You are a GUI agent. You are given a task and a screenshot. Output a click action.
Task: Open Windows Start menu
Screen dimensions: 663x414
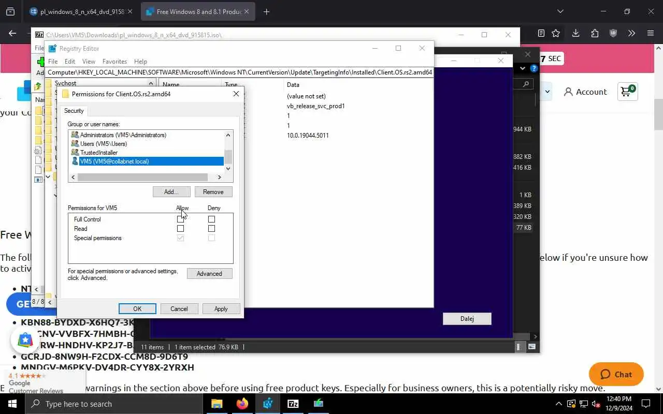[x=12, y=404]
